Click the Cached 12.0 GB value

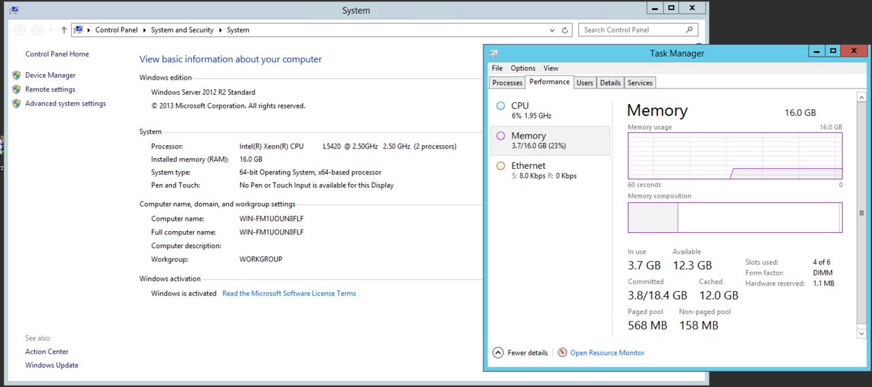point(719,295)
